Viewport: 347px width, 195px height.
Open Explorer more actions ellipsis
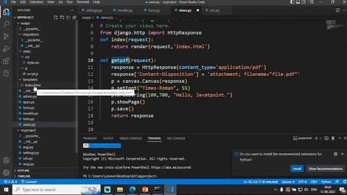(x=72, y=10)
